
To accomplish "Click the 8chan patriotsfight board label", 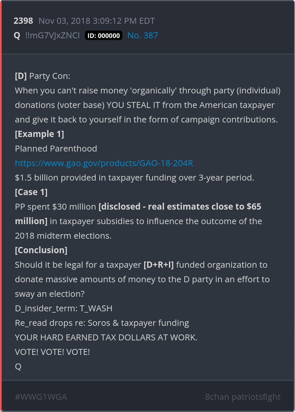I will point(243,397).
